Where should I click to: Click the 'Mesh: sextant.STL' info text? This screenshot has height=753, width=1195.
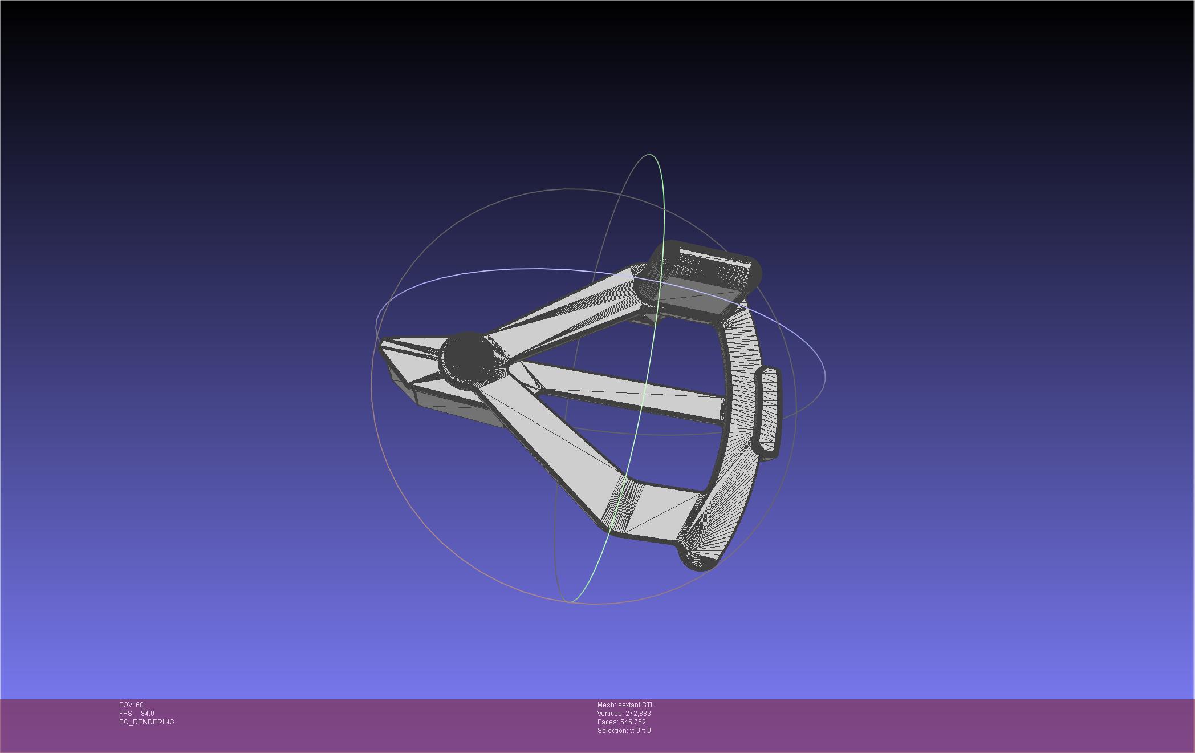coord(625,705)
